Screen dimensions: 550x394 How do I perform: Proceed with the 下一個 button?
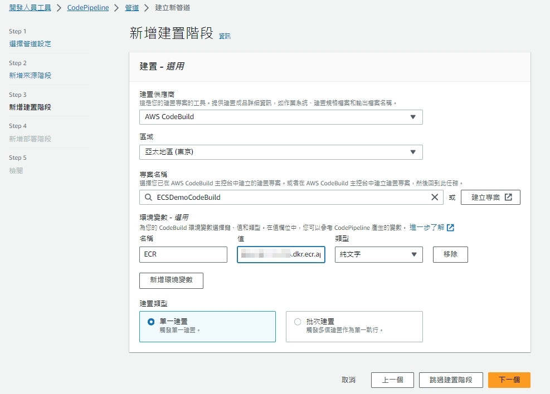[509, 380]
